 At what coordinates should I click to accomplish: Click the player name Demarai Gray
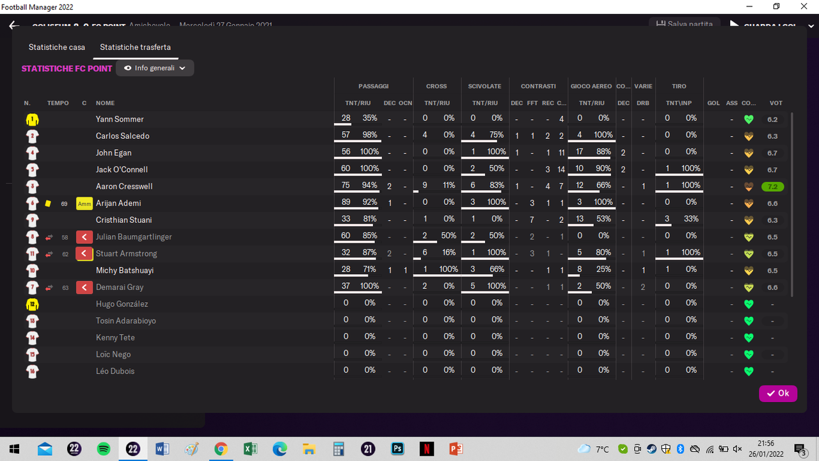click(120, 287)
